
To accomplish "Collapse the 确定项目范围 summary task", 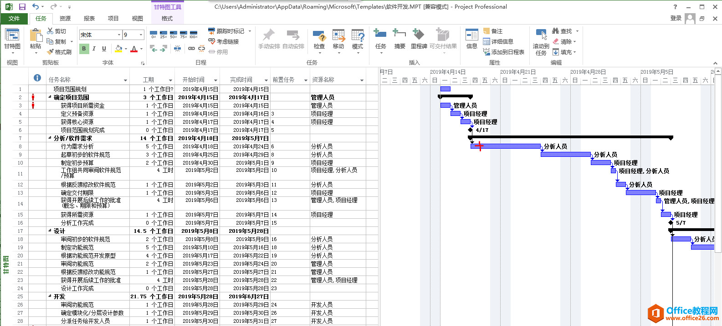I will coord(50,97).
